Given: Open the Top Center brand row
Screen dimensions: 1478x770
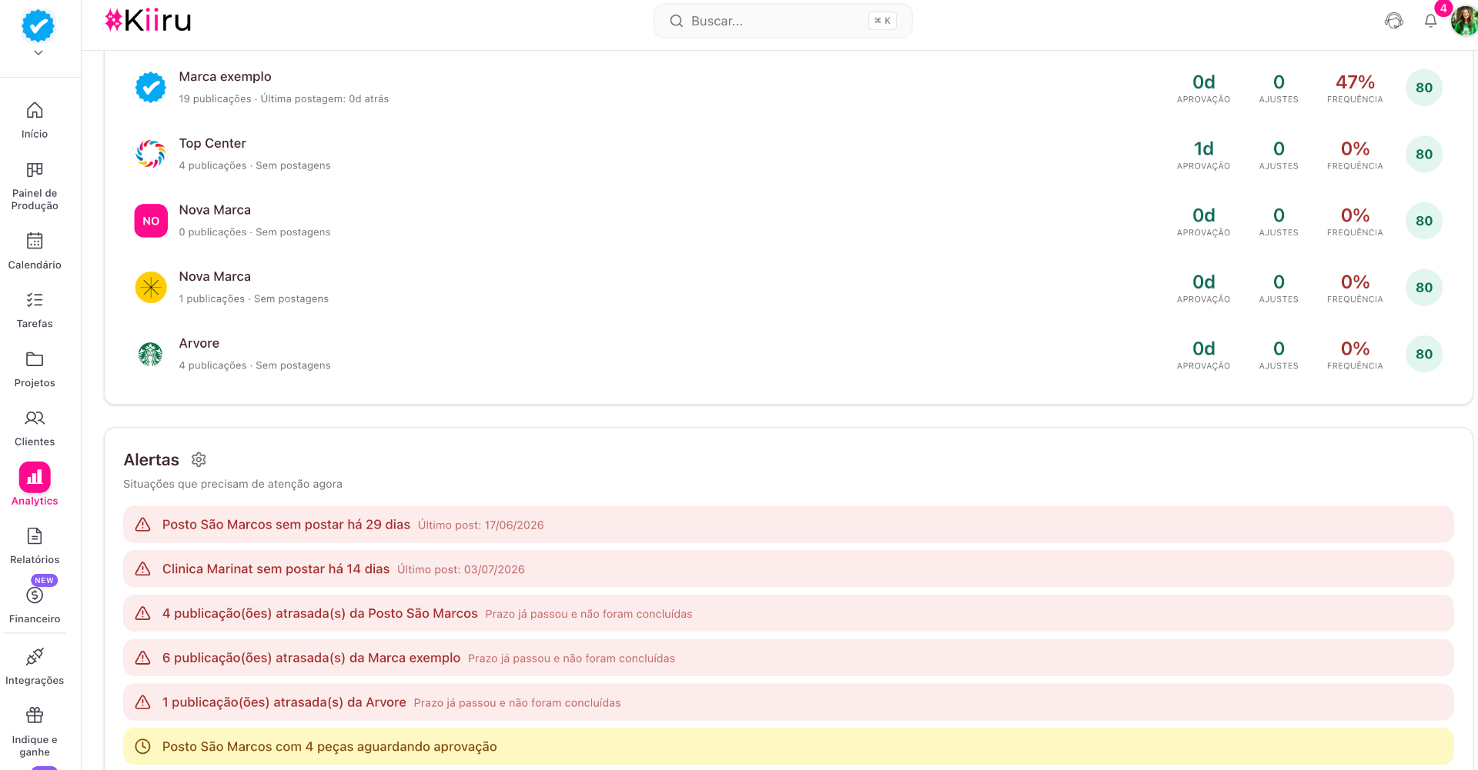Looking at the screenshot, I should (x=788, y=154).
